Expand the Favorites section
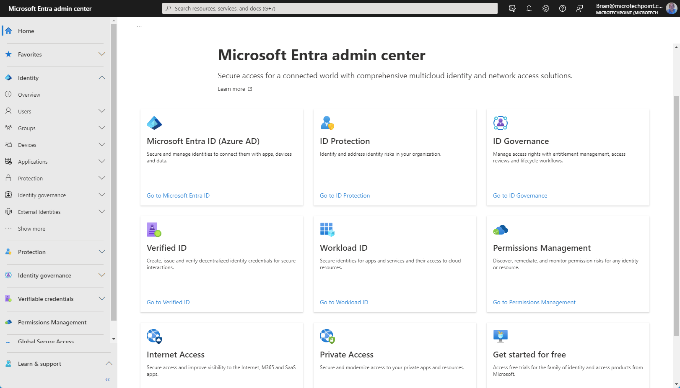 pyautogui.click(x=102, y=54)
